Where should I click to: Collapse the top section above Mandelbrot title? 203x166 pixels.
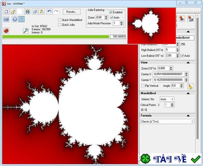point(188,32)
